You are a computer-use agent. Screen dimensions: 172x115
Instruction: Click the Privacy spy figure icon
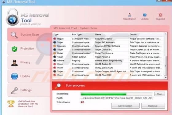tap(14, 63)
